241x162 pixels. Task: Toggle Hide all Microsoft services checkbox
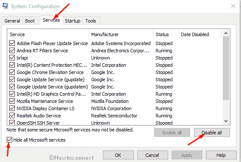click(9, 140)
